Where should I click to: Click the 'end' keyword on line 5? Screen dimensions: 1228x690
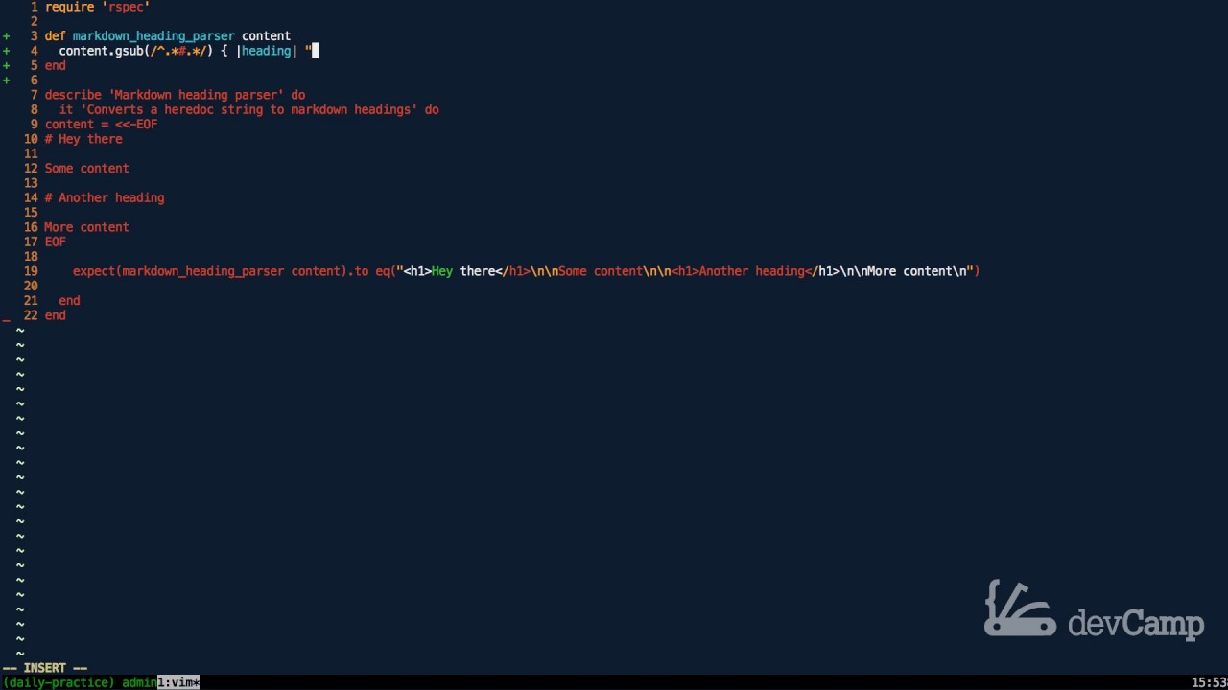coord(56,66)
